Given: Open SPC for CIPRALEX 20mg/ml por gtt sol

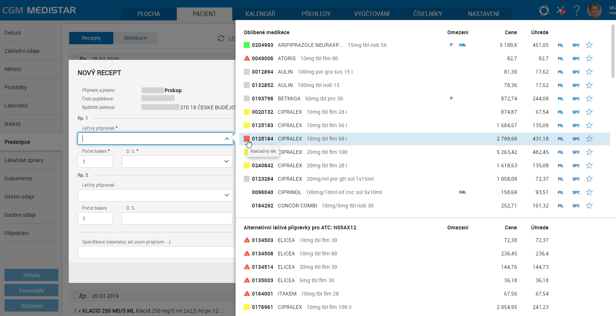Looking at the screenshot, I should coord(576,179).
